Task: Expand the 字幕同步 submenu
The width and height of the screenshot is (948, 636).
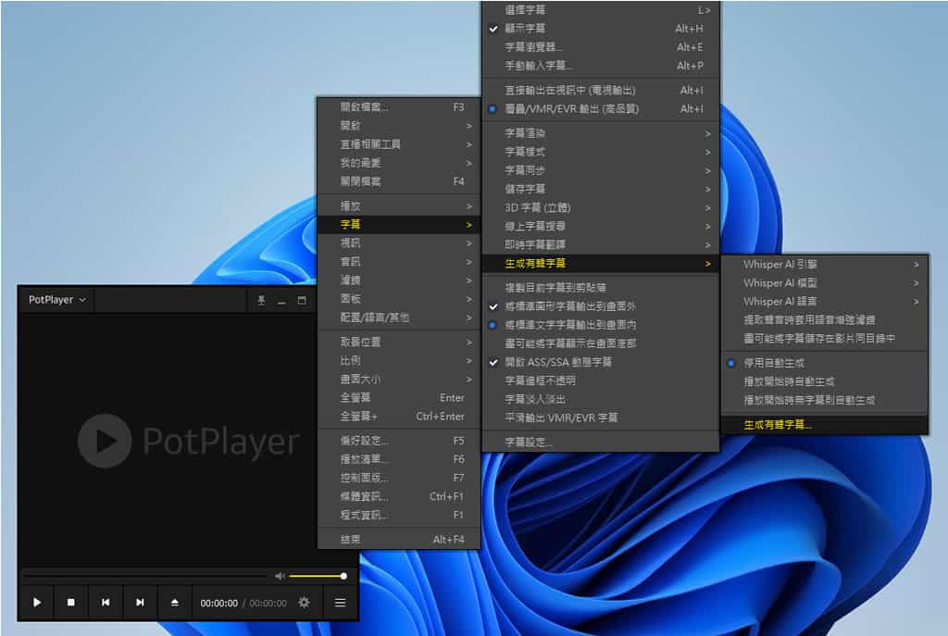Action: 600,170
